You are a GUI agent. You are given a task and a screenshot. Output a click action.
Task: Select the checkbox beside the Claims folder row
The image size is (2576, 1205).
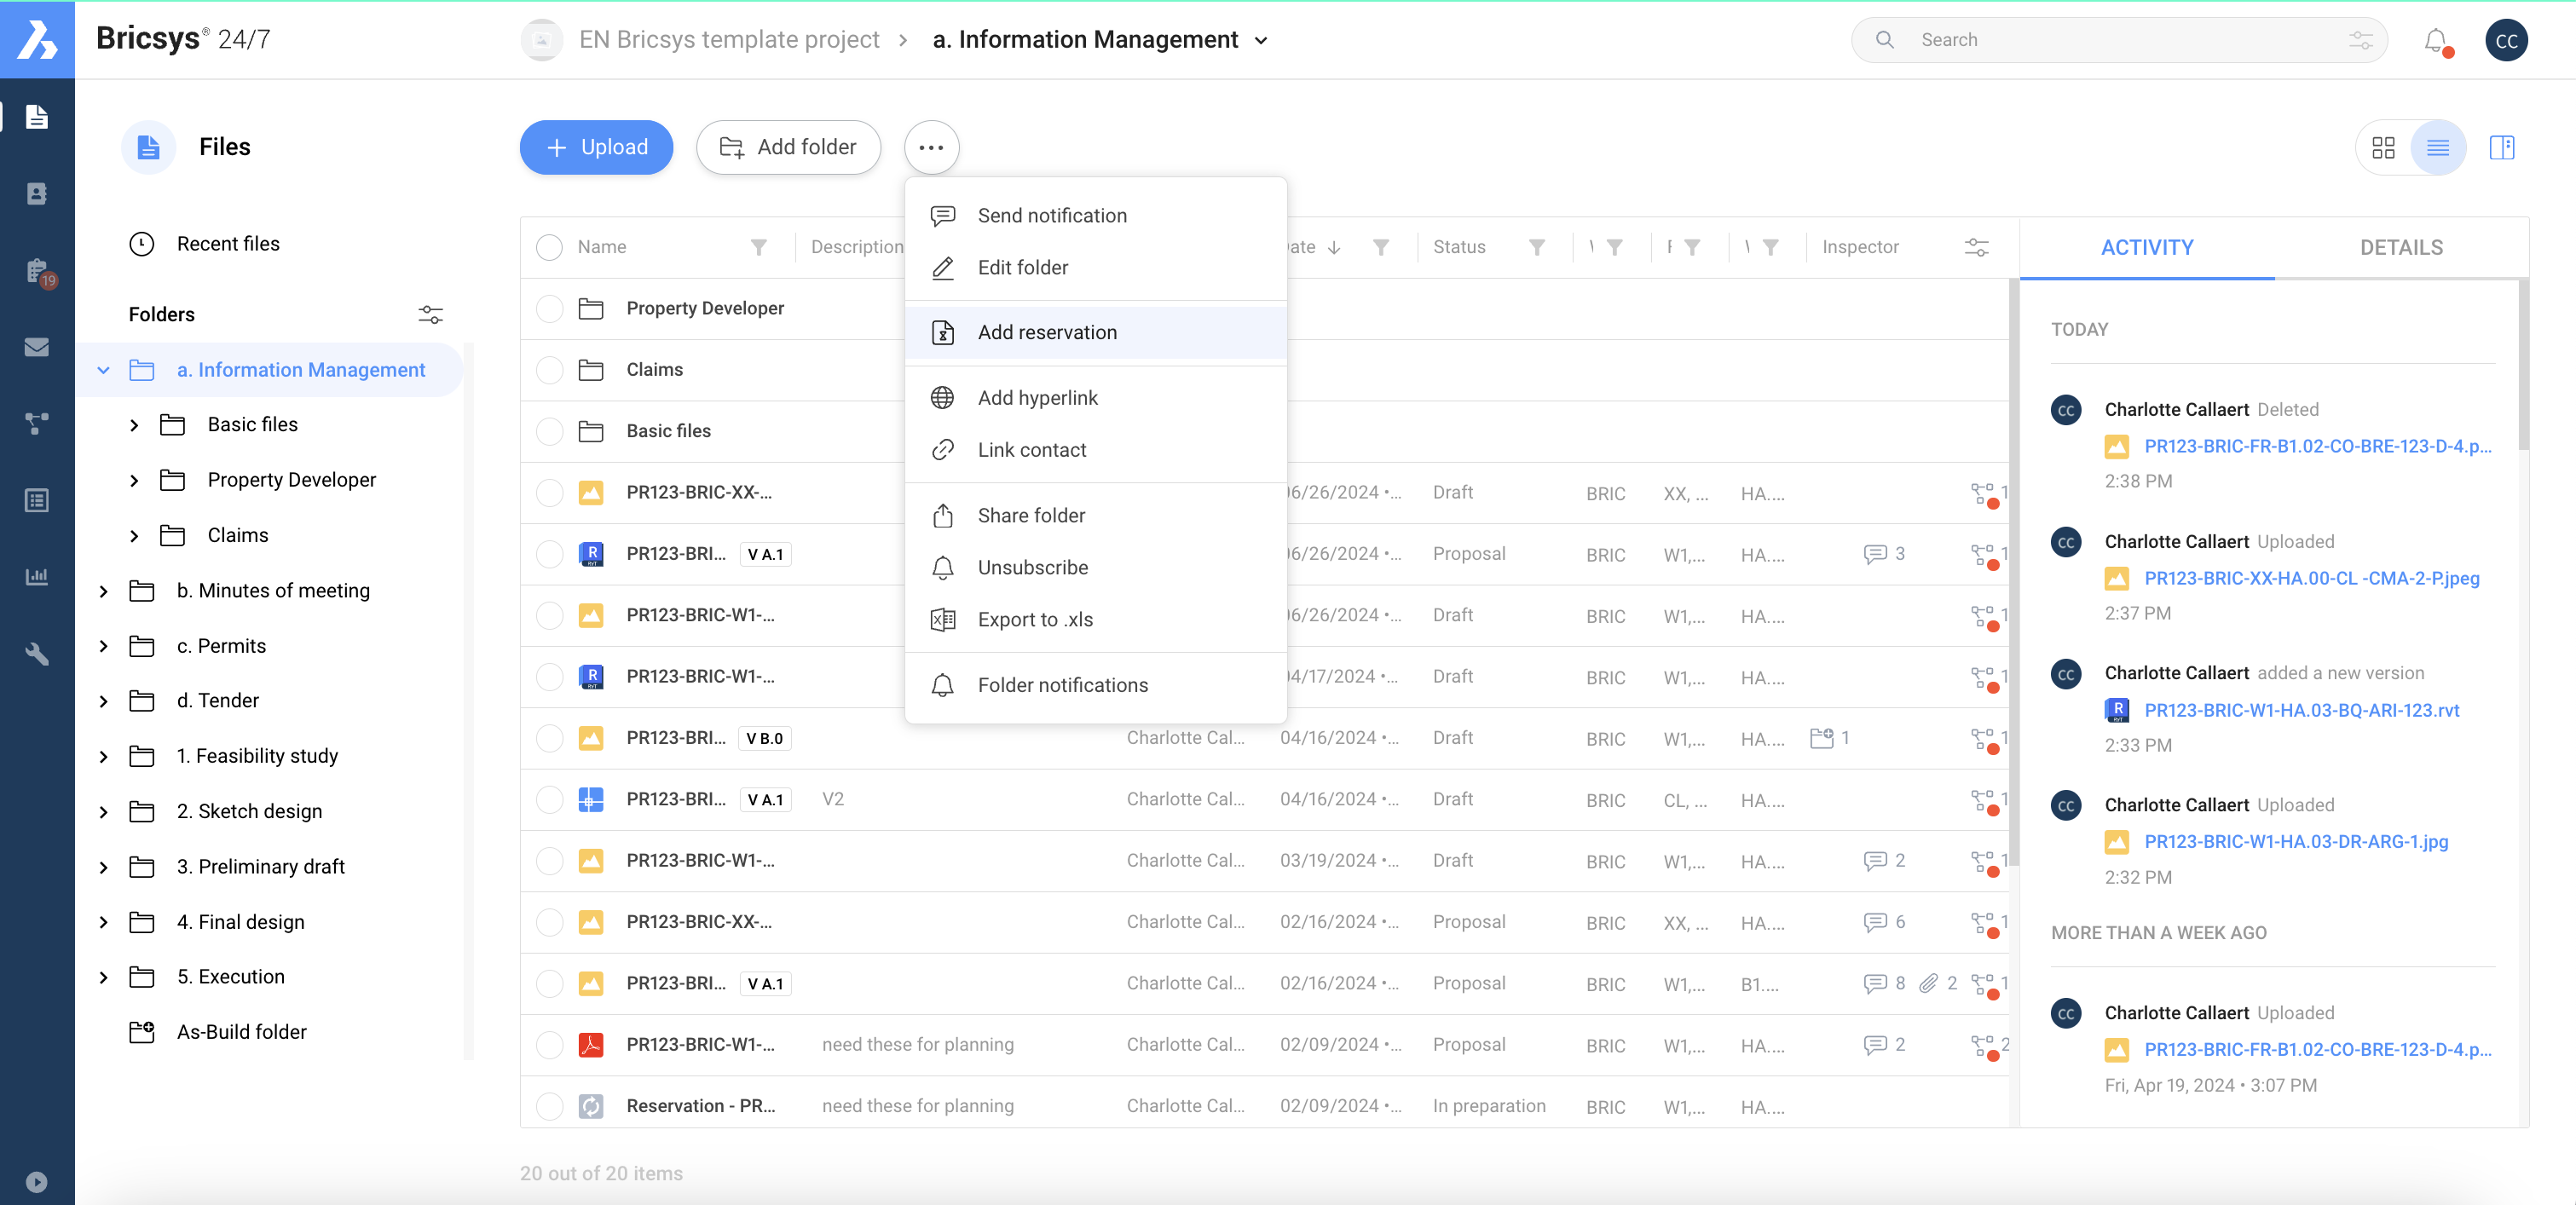pos(550,369)
